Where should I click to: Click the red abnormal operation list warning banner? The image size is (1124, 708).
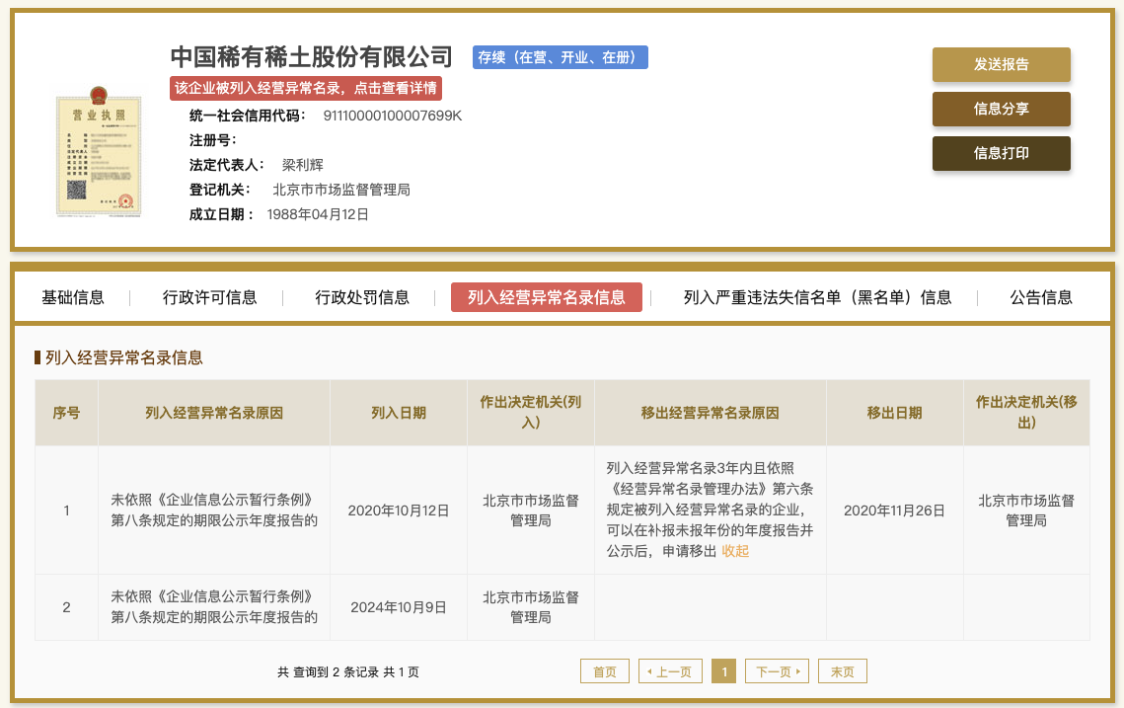[306, 88]
